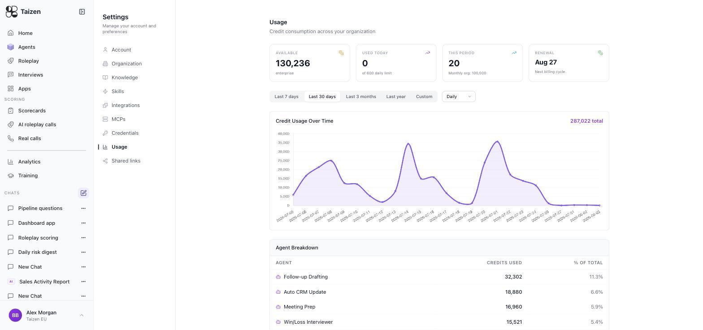The image size is (703, 330).
Task: Click the MCPs server icon
Action: pos(105,119)
